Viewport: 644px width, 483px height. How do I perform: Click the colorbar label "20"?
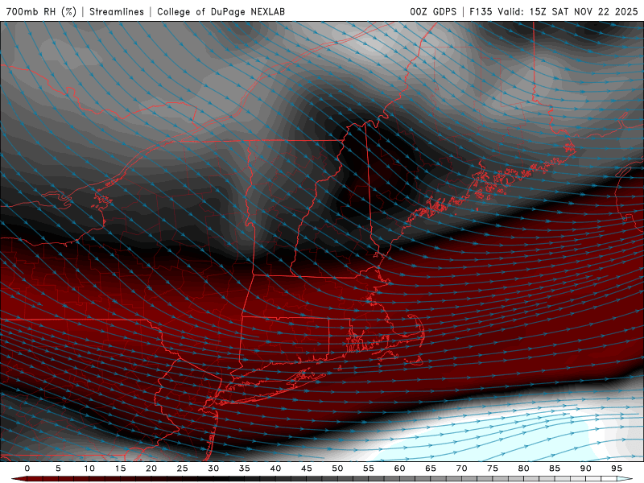click(x=151, y=469)
